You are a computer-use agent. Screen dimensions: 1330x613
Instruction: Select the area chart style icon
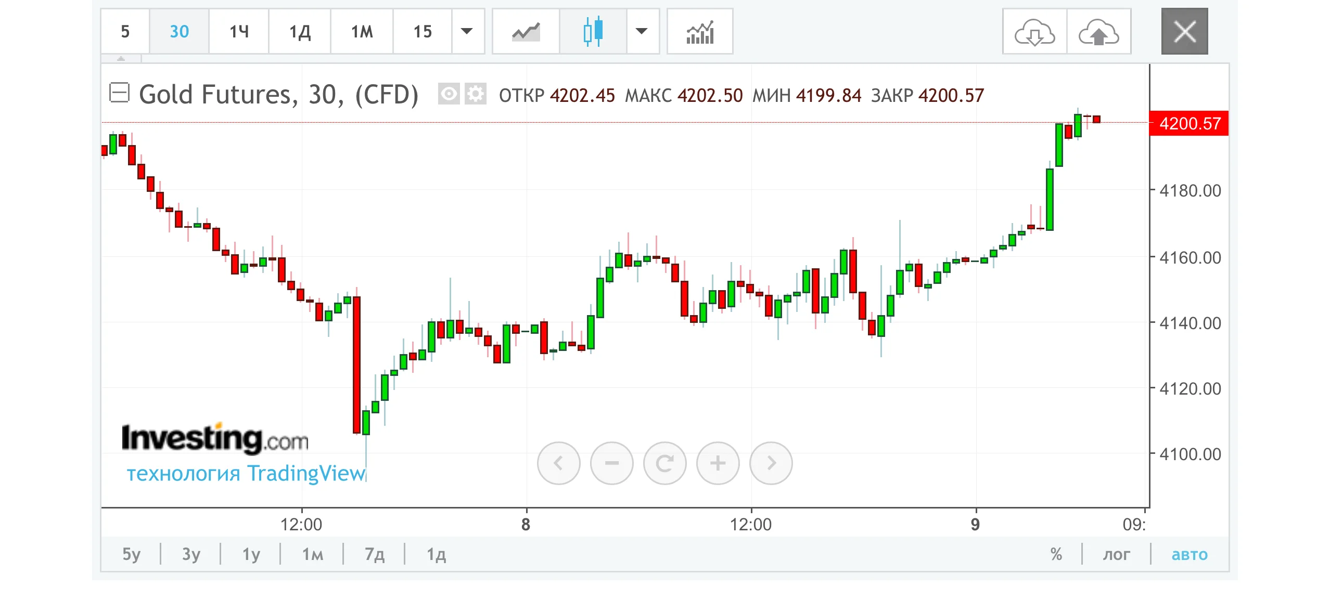(x=526, y=32)
